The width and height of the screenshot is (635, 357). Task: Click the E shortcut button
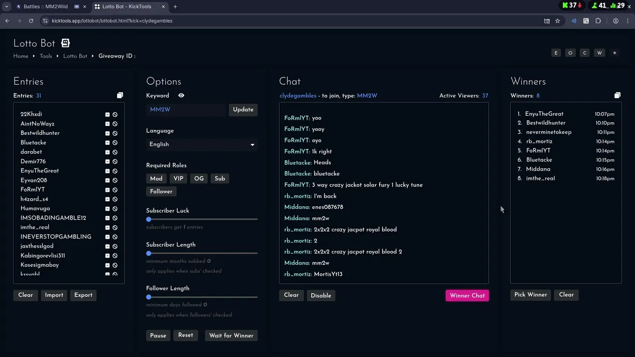(x=556, y=53)
